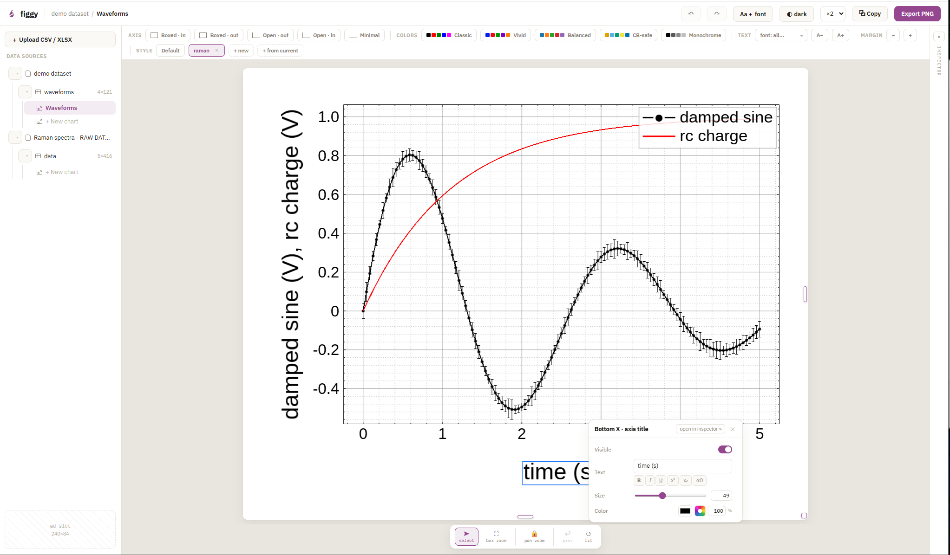This screenshot has width=950, height=555.
Task: Increase margin with plus button
Action: click(910, 35)
